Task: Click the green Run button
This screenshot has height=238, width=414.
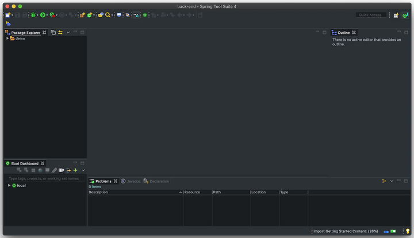Action: 43,15
